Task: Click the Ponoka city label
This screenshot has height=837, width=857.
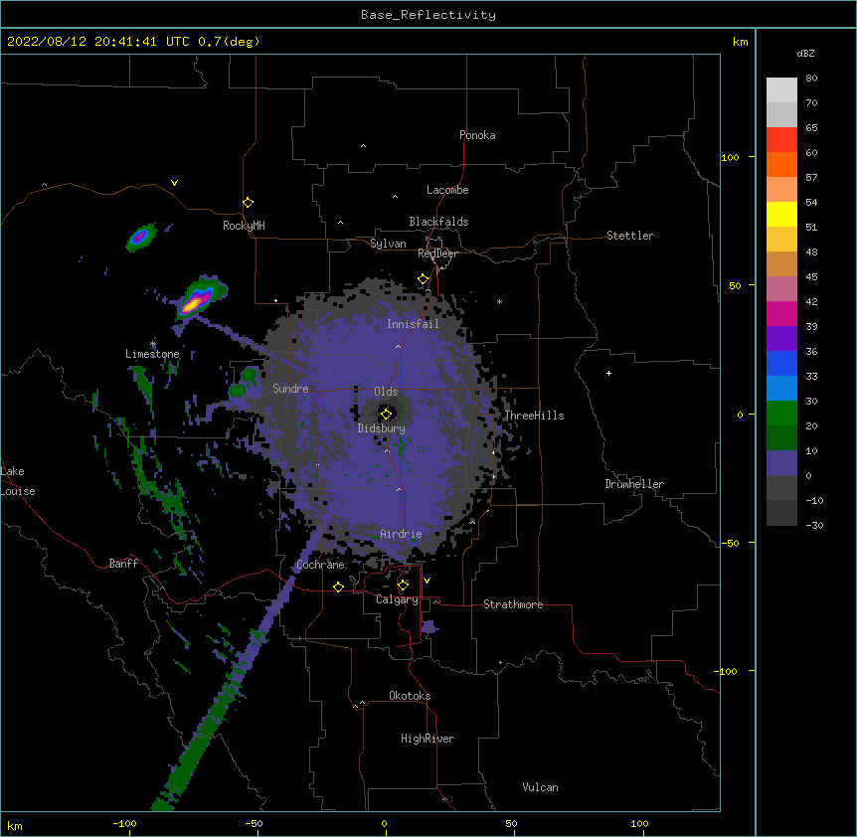Action: tap(477, 135)
